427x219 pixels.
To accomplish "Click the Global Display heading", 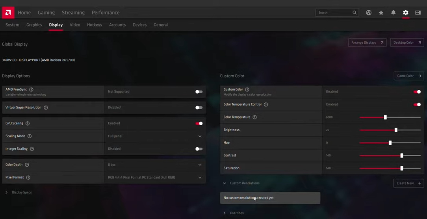I will (15, 44).
